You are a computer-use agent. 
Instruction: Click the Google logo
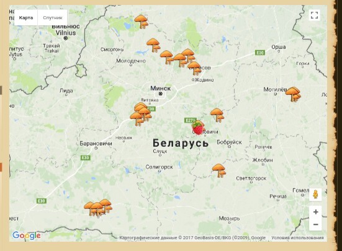[x=27, y=236]
